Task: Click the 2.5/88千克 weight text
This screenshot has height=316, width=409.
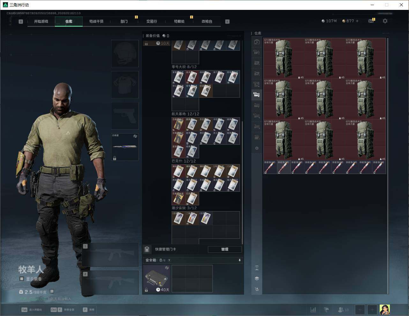Action: (35, 292)
